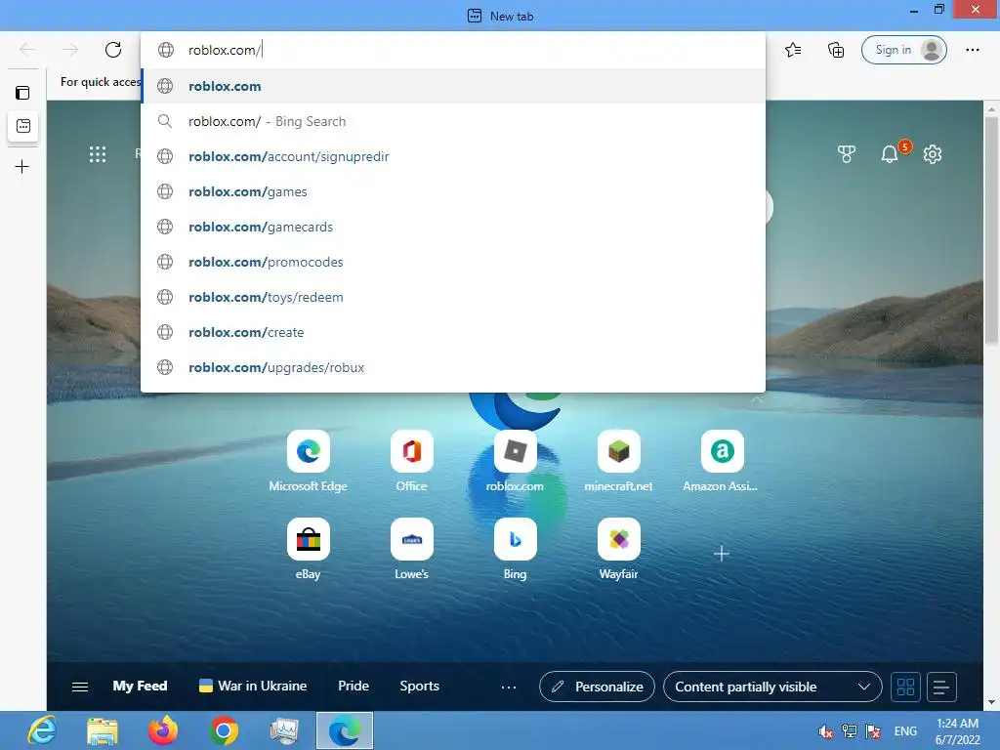Switch feed to grid view
1000x750 pixels.
905,687
